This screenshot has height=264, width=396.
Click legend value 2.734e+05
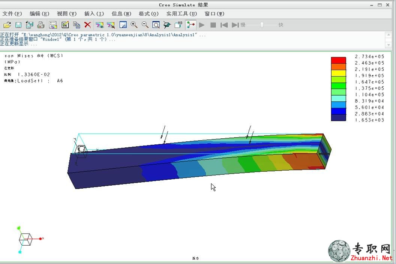pyautogui.click(x=369, y=57)
